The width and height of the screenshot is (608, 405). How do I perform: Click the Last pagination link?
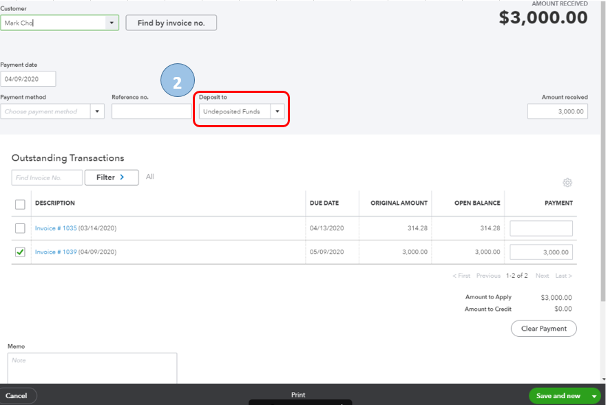(x=563, y=276)
